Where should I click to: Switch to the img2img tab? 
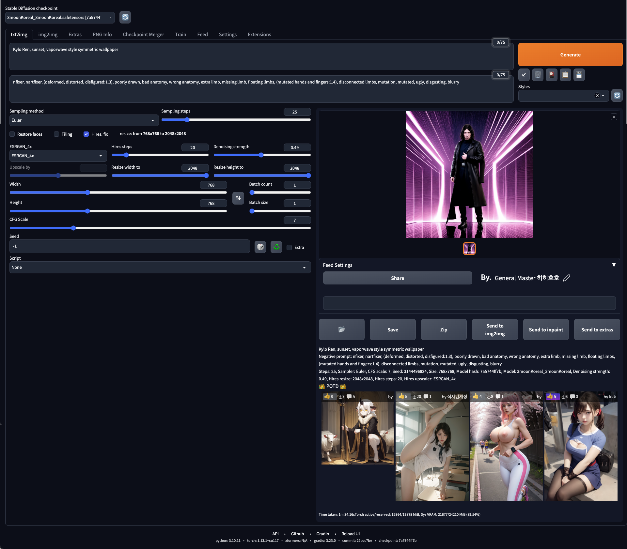[x=48, y=35]
